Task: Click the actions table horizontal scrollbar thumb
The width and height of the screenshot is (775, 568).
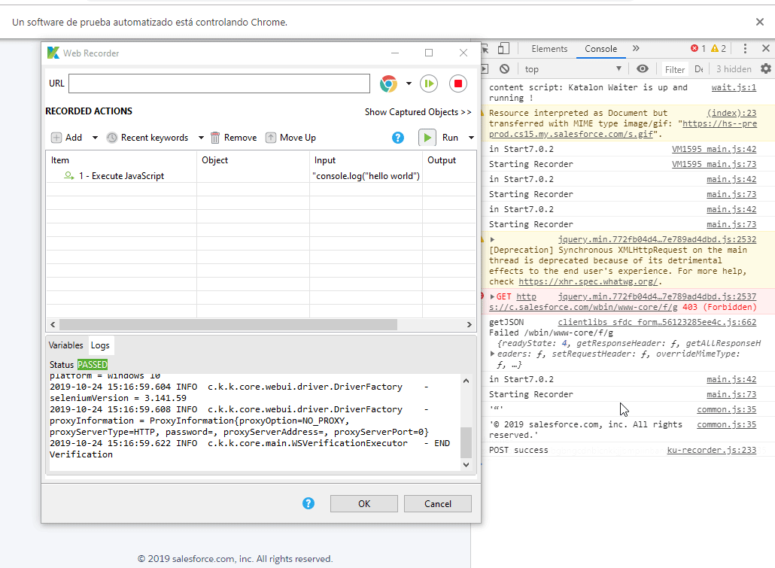Action: [x=228, y=324]
